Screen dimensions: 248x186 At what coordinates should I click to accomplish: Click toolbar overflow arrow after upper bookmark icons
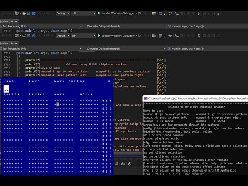[218, 14]
